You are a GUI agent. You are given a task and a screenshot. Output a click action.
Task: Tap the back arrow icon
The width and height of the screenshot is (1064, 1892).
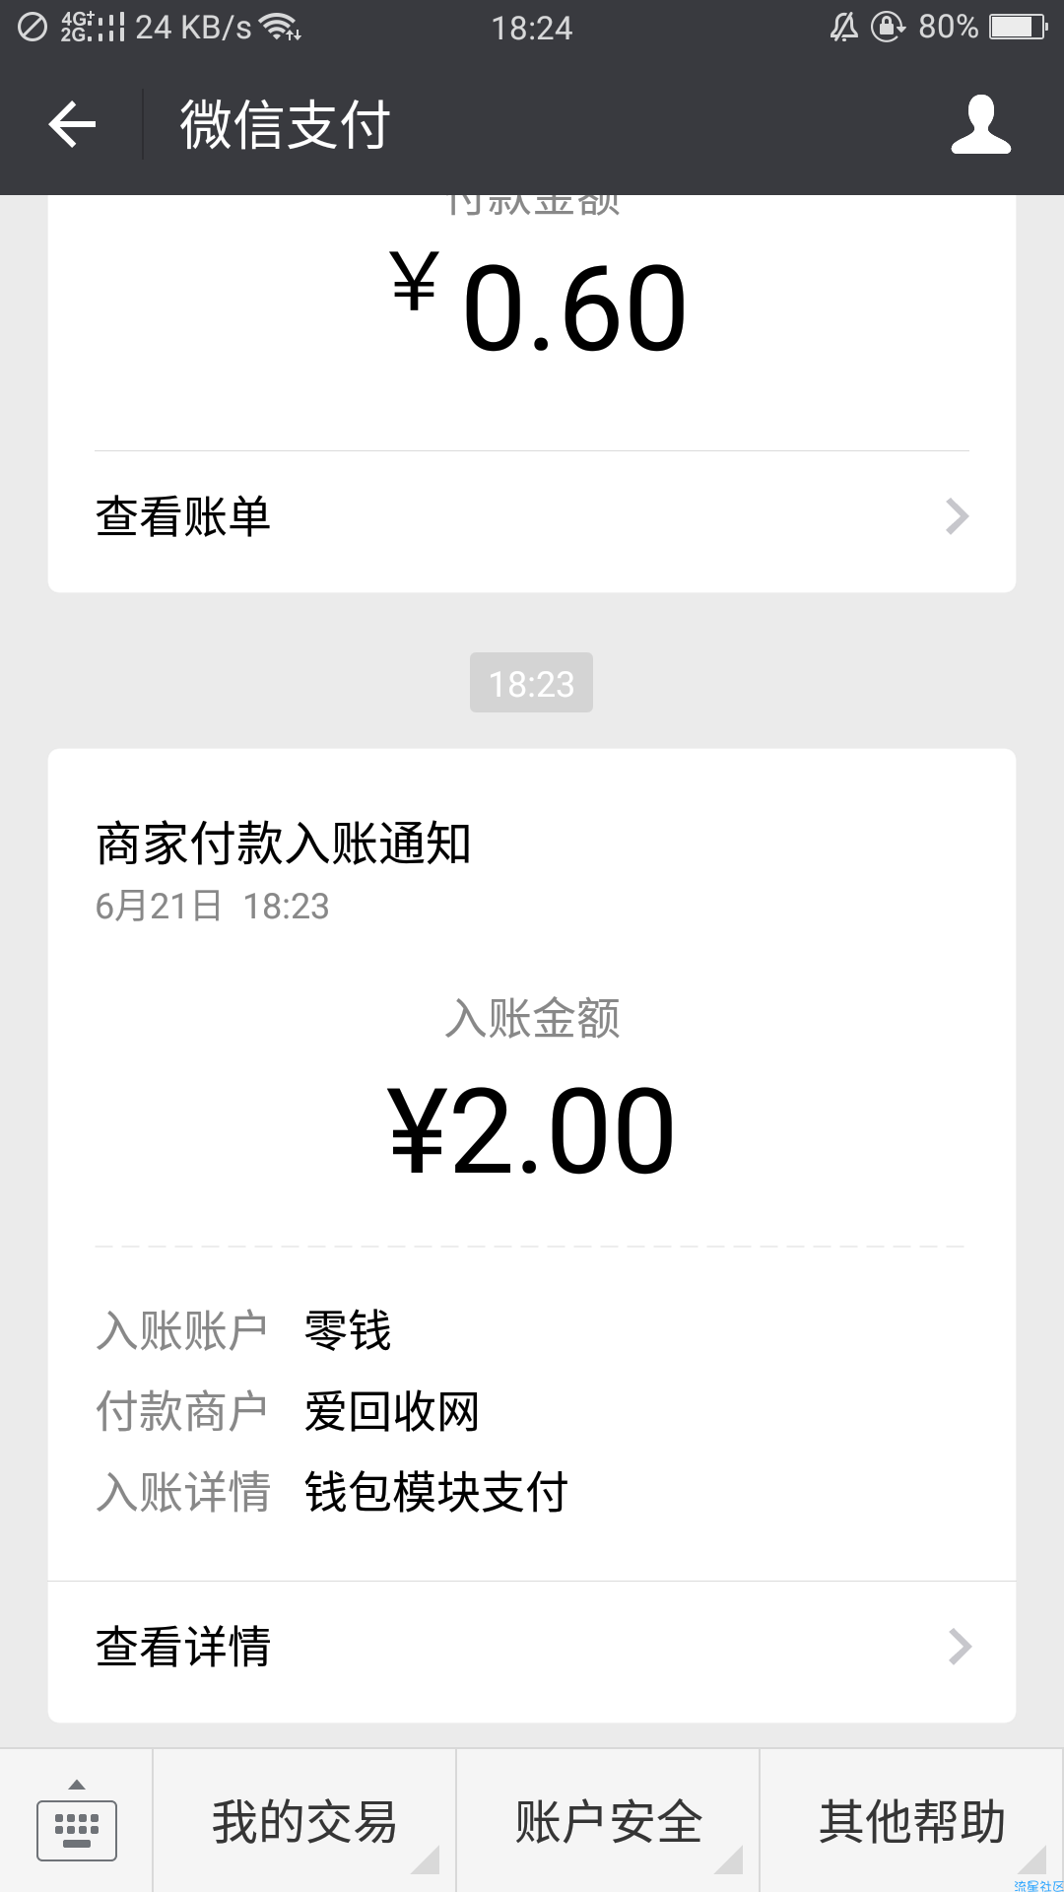point(72,124)
